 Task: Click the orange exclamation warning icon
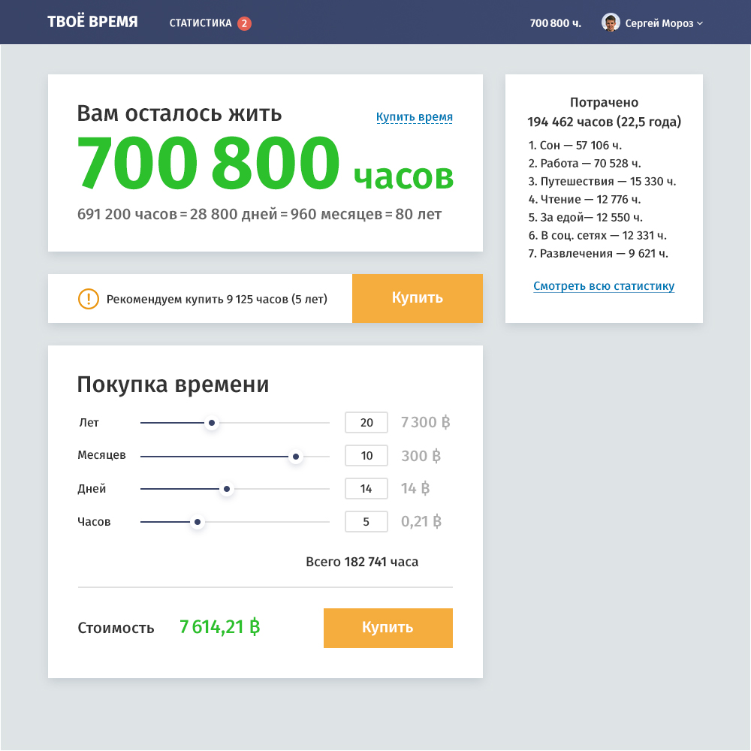pos(88,299)
